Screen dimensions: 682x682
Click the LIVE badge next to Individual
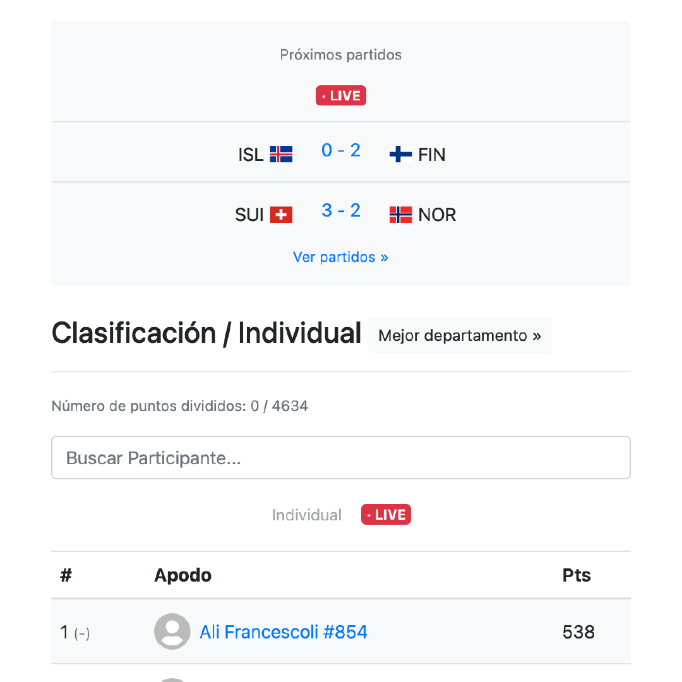click(x=386, y=514)
